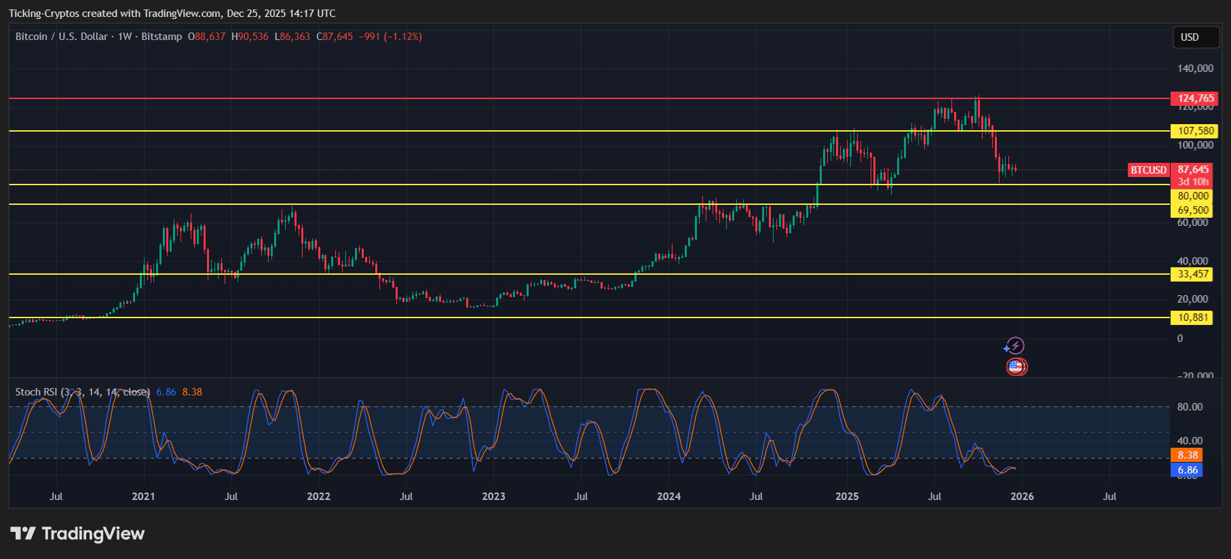1231x559 pixels.
Task: Click the 60,000 price axis tick
Action: [x=1192, y=223]
